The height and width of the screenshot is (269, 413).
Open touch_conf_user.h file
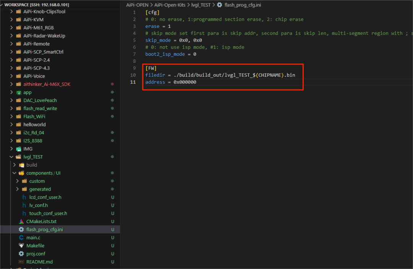[x=48, y=214]
